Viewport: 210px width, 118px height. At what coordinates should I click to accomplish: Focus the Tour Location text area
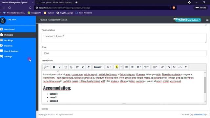tap(124, 38)
